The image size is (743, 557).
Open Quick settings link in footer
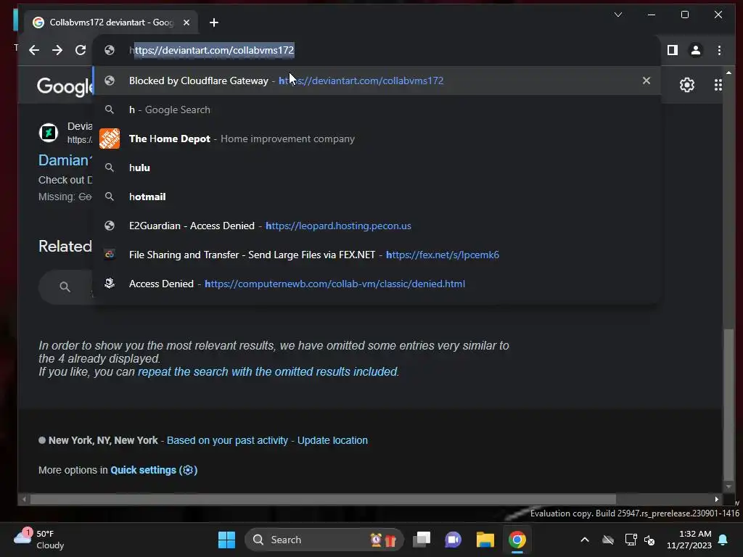click(x=154, y=470)
